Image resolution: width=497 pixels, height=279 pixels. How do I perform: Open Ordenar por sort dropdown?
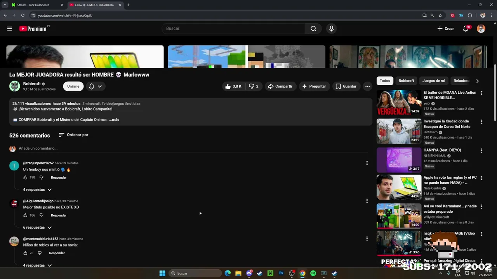point(73,135)
